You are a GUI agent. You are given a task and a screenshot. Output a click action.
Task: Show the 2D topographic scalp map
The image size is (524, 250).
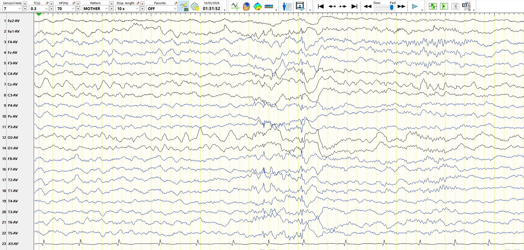[x=257, y=6]
